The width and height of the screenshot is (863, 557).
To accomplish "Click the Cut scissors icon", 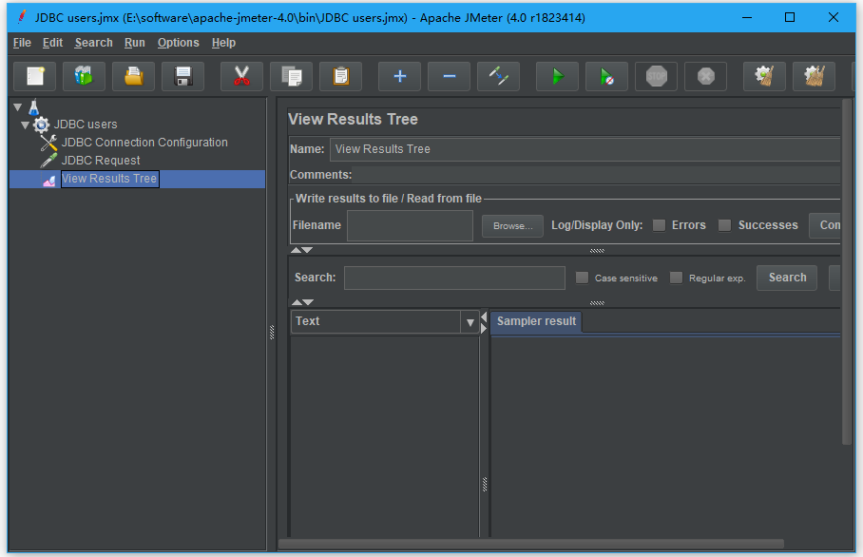I will (x=241, y=76).
